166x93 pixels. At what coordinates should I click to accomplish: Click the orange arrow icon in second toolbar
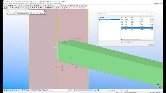tap(41, 8)
